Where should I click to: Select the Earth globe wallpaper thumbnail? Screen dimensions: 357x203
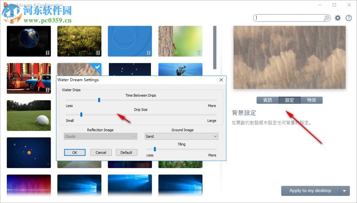[29, 41]
